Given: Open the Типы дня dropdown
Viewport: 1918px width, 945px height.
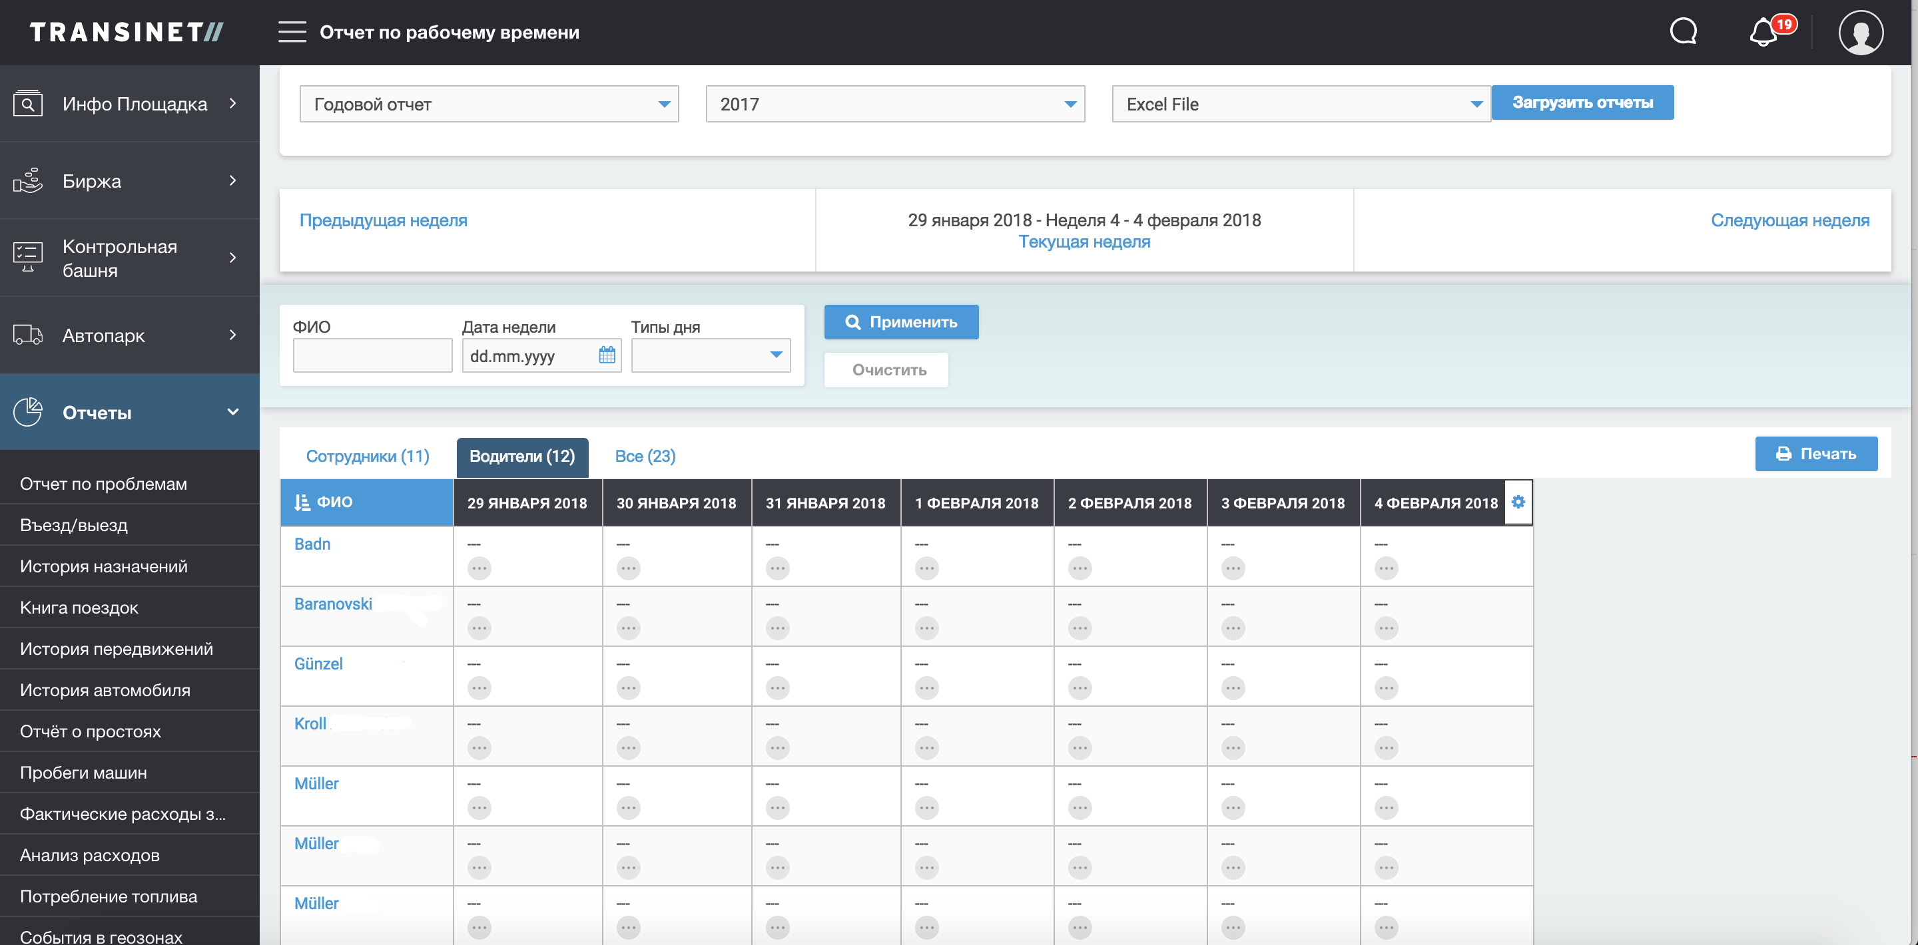Looking at the screenshot, I should 711,355.
